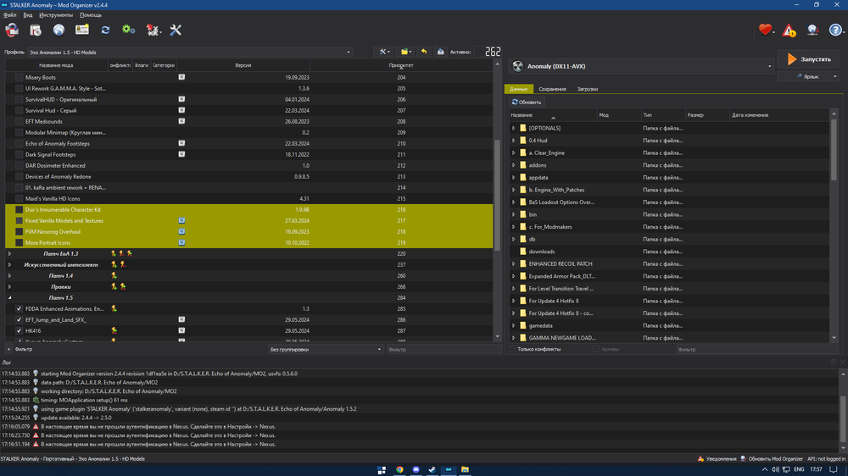Enable FVM Nosorog Overhaul checkbox
This screenshot has width=848, height=476.
(x=19, y=232)
